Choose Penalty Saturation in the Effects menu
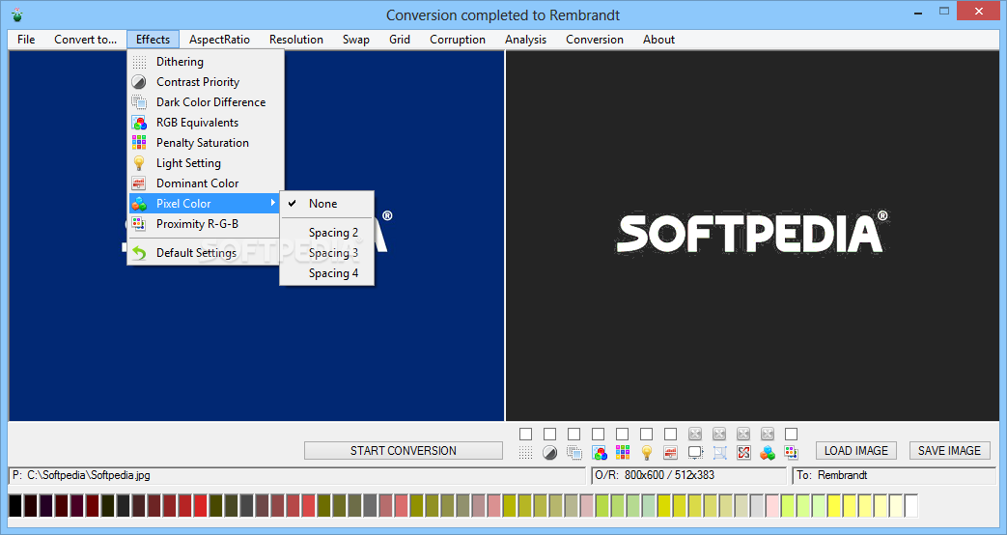This screenshot has height=535, width=1007. click(x=206, y=143)
